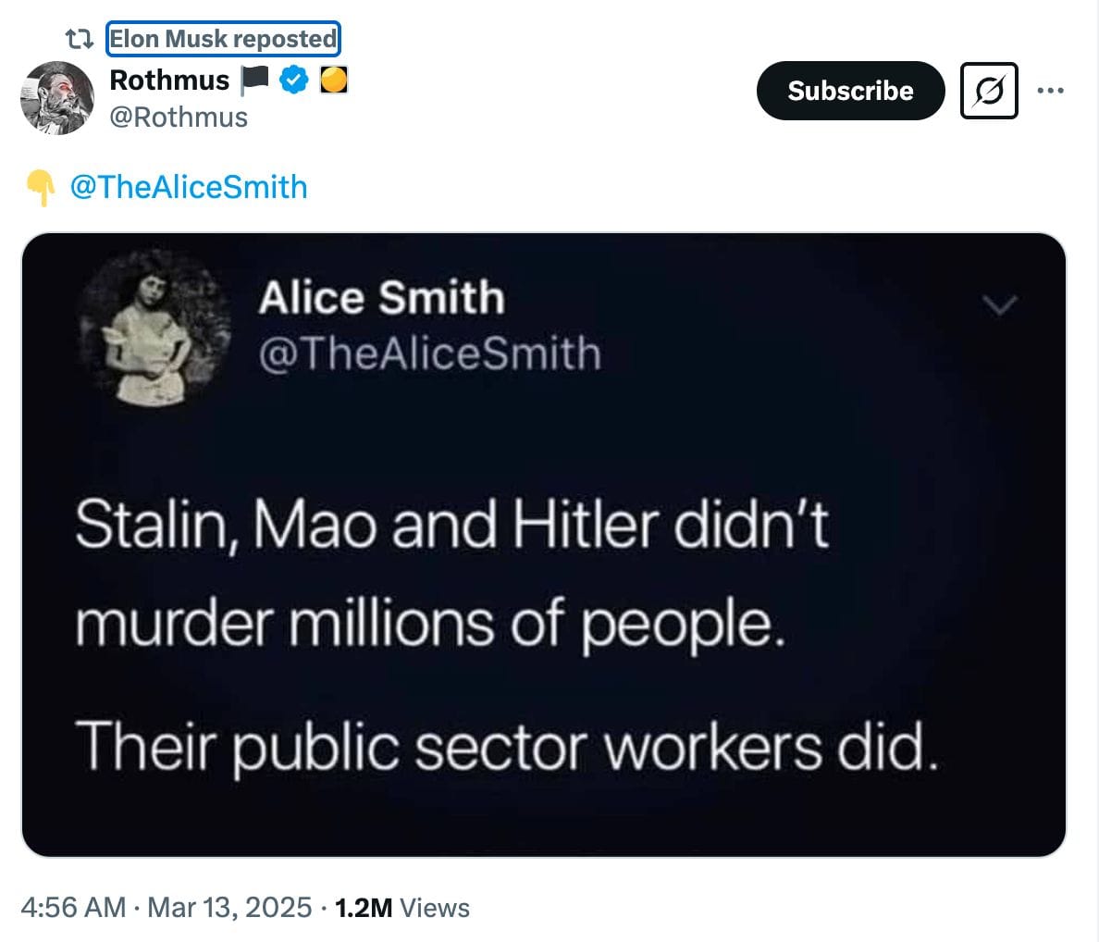Click the pointing-down emoji before @TheAliceSmith
Viewport: 1099px width, 942px height.
click(41, 186)
